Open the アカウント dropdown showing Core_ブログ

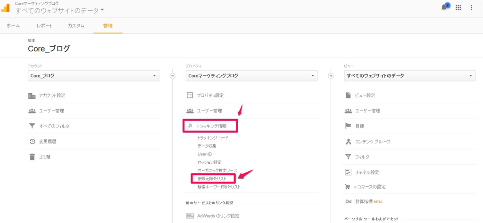click(x=93, y=76)
